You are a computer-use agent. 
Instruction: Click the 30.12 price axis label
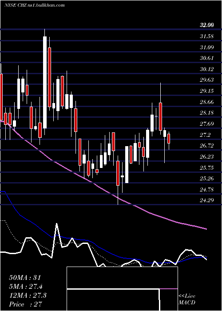coord(206,69)
